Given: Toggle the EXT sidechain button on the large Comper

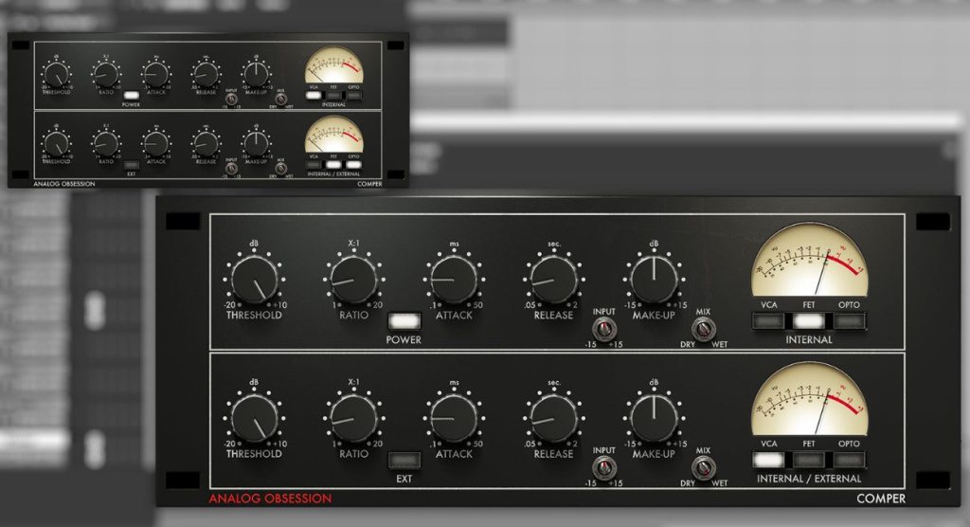Looking at the screenshot, I should [404, 461].
